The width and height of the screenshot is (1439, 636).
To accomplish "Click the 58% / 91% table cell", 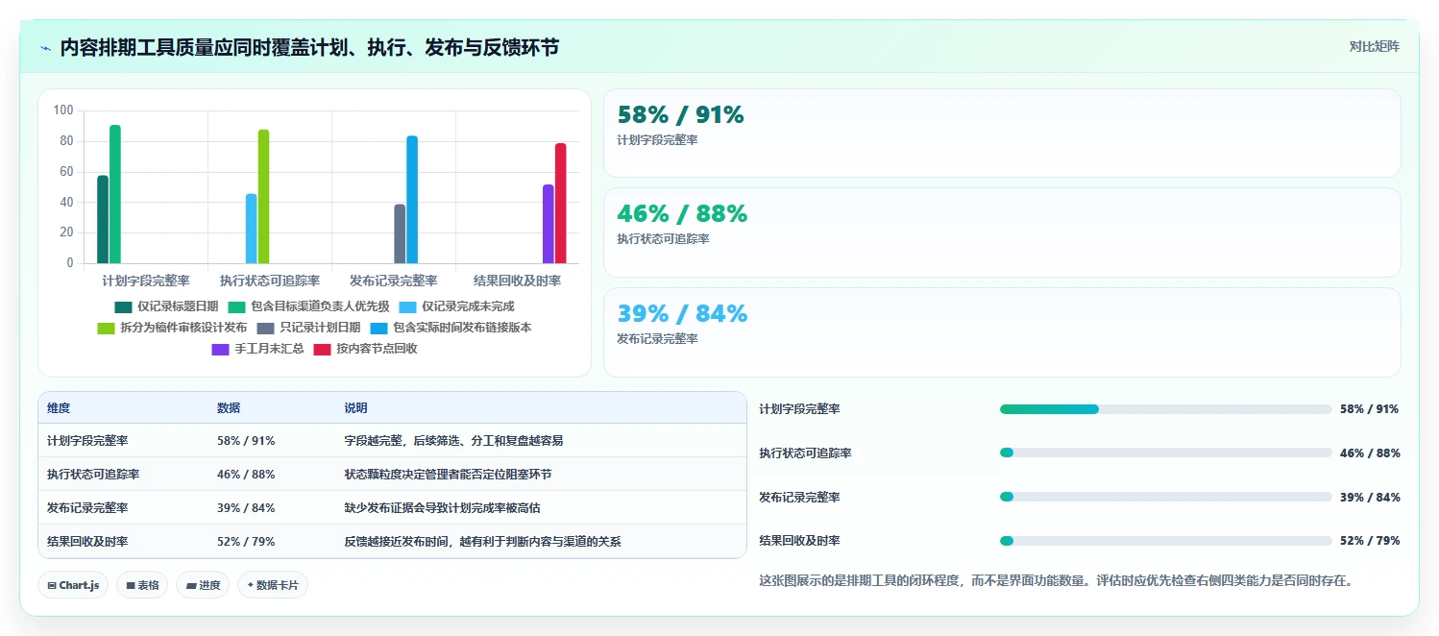I will [x=246, y=441].
